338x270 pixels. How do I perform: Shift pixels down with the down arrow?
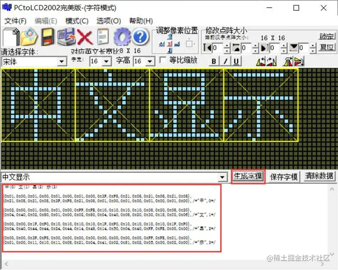click(x=170, y=51)
